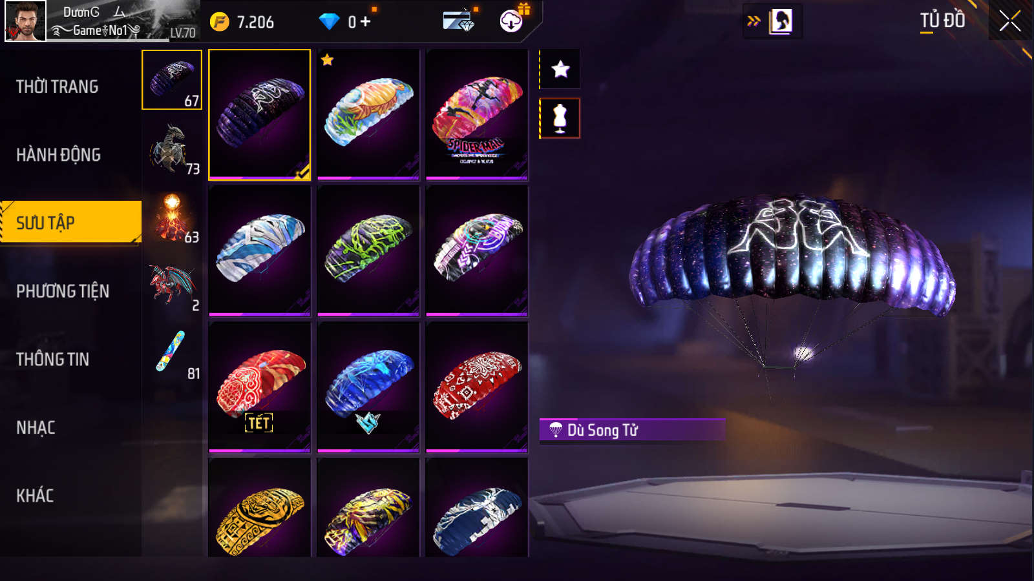Screen dimensions: 1034x581
Task: Select the Spider-Man parachute skin
Action: click(x=477, y=114)
